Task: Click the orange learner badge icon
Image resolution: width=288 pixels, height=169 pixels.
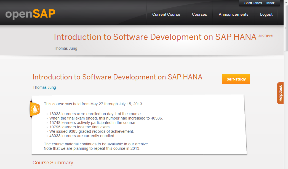Action: pos(35,109)
